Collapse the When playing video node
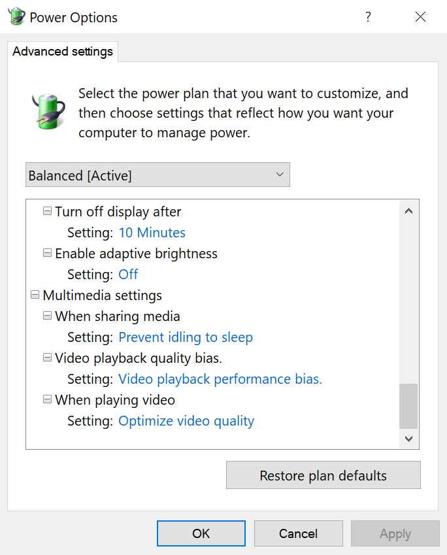Viewport: 447px width, 555px height. click(47, 399)
